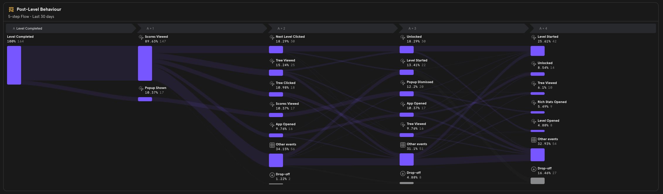
Task: Click the grey Drop-off bar in A+4
Action: tap(538, 181)
